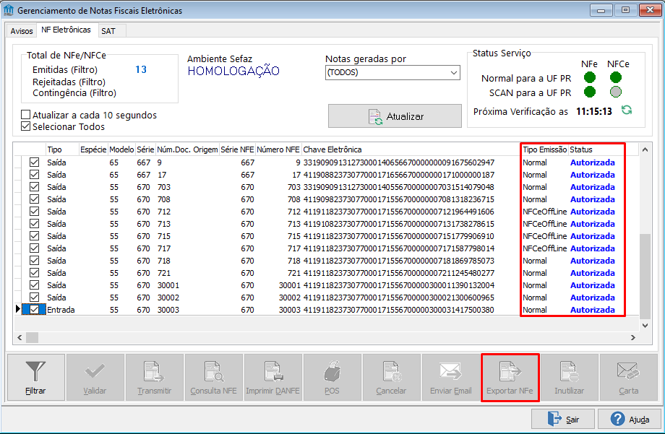Click the Validar checkmark button
Screen dimensions: 665x434
[95, 377]
